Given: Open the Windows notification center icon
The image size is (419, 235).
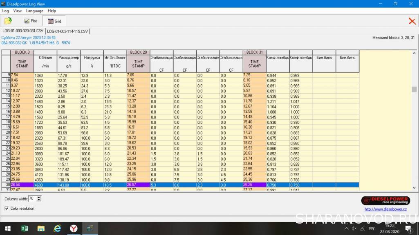Looking at the screenshot, I should [x=408, y=228].
